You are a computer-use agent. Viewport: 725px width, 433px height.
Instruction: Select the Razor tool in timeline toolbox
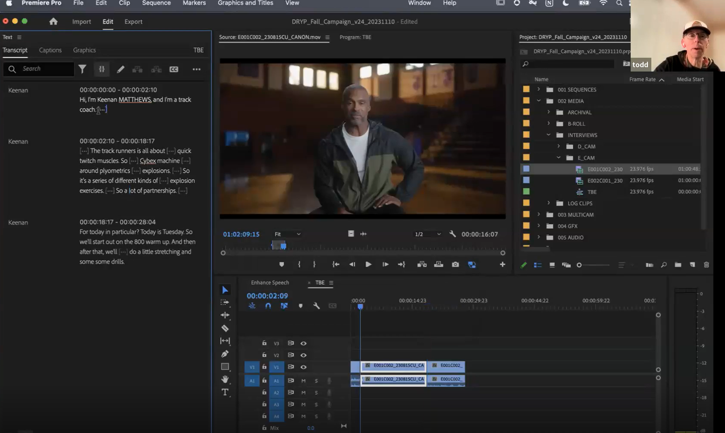[225, 328]
